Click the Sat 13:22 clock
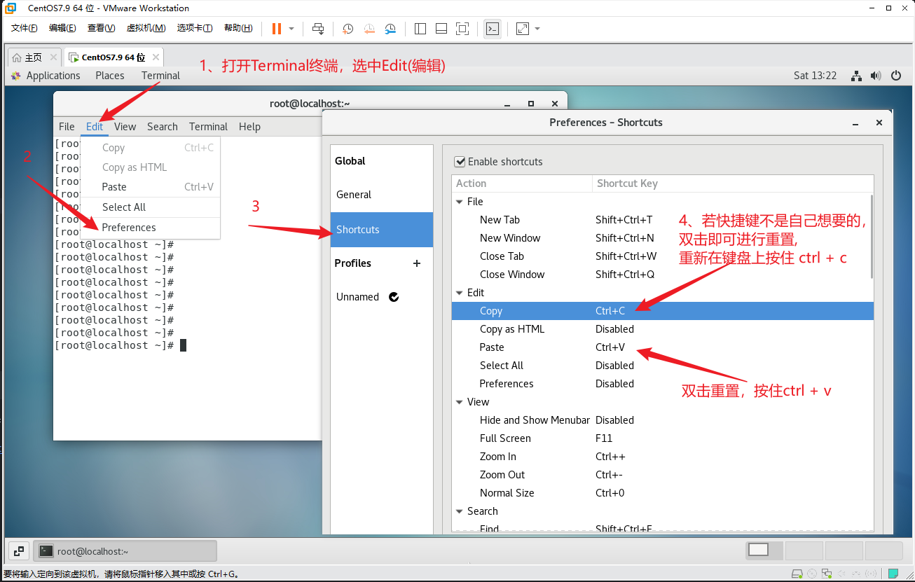 [815, 76]
